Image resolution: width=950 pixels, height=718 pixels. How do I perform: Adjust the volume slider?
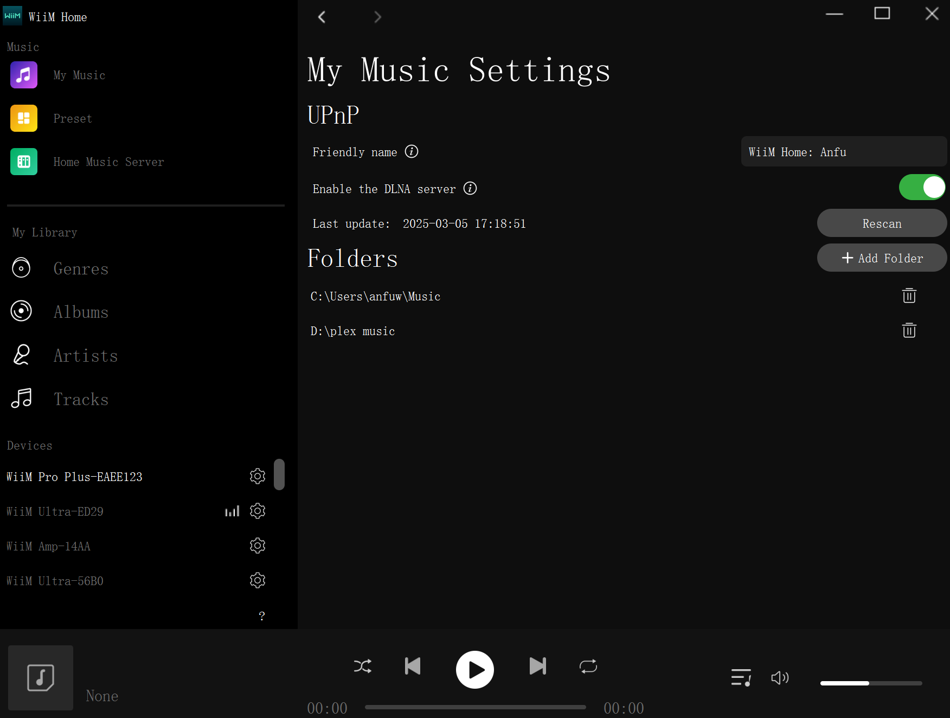[x=871, y=683]
